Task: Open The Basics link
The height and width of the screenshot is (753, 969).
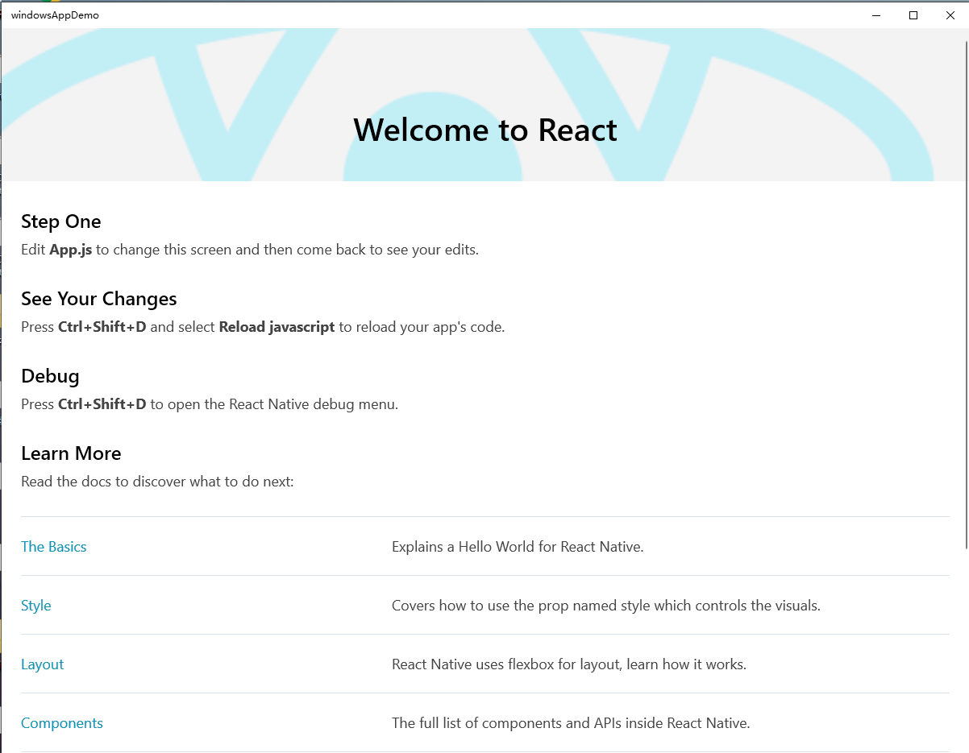Action: (x=53, y=547)
